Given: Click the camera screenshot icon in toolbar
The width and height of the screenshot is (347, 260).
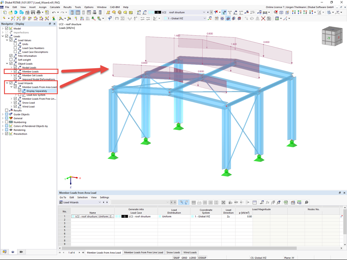Looking at the screenshot, I should coord(269,18).
